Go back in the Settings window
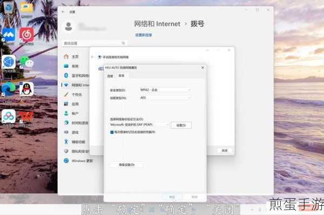Image resolution: width=324 pixels, height=215 pixels. point(63,12)
